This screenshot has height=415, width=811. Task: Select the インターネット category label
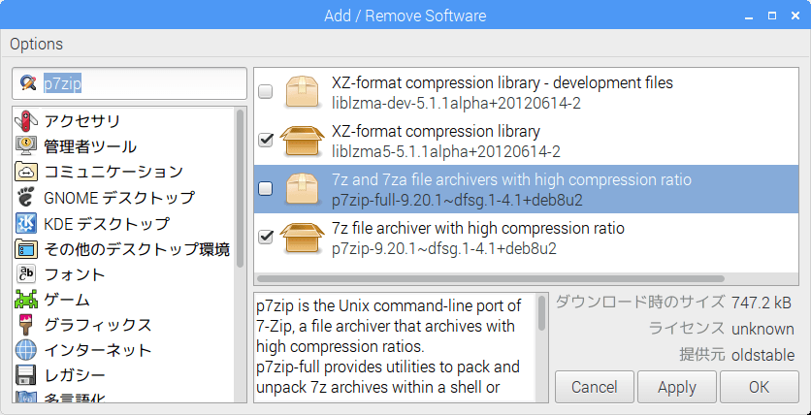click(98, 350)
